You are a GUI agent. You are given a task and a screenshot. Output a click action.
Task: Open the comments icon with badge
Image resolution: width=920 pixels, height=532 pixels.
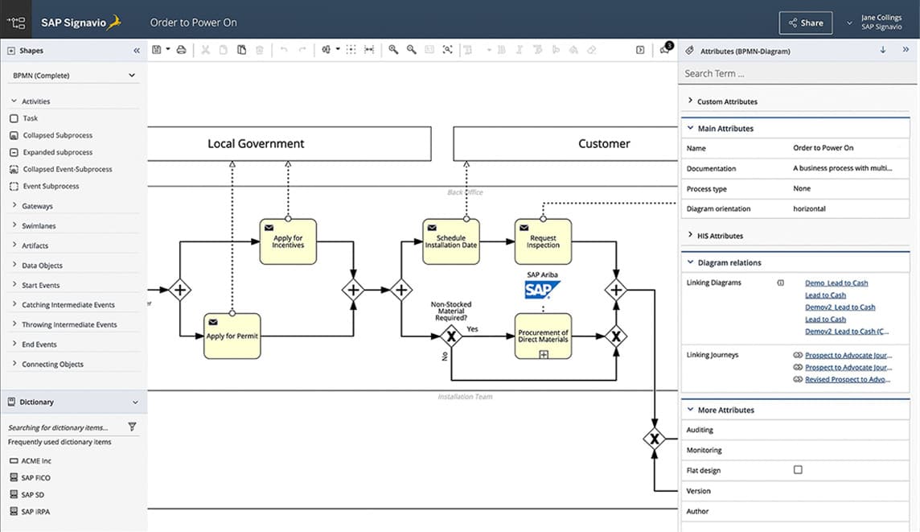pos(665,49)
